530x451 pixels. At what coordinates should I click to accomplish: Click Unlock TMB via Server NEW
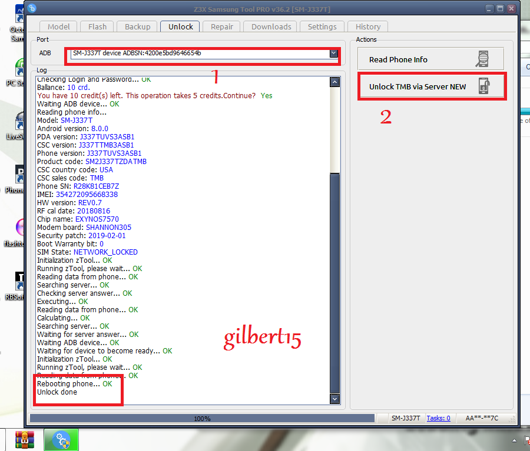pos(430,87)
